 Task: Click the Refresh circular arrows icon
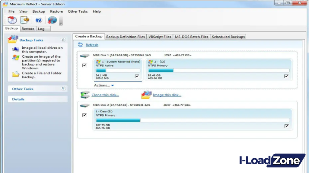[x=80, y=44]
